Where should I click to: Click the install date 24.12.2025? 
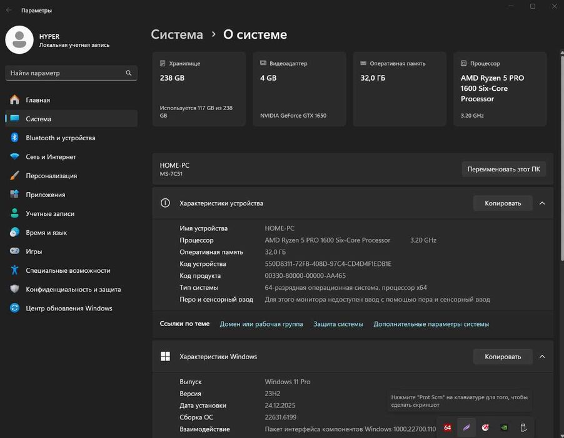[x=280, y=405]
